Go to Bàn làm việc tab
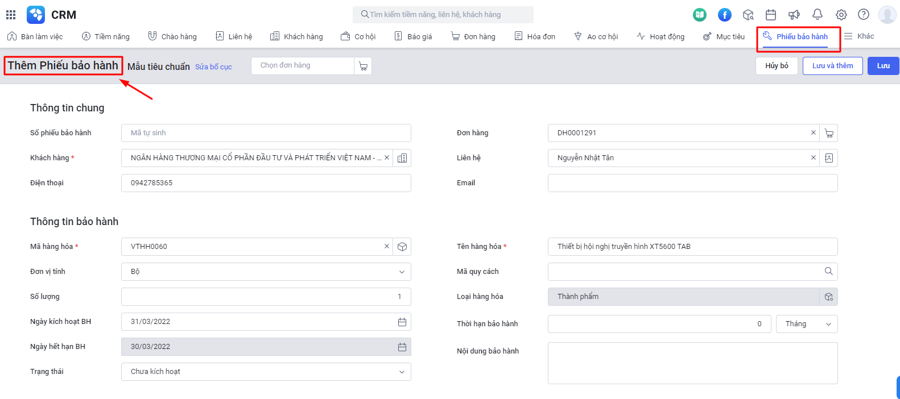 coord(35,36)
